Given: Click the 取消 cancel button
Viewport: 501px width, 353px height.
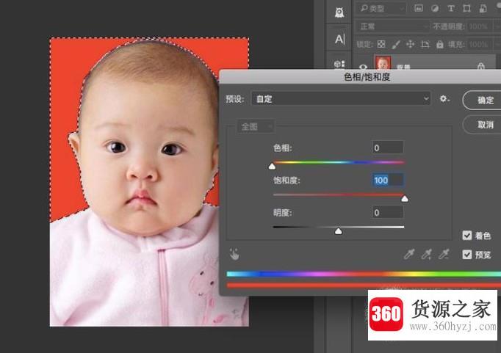Looking at the screenshot, I should tap(483, 125).
